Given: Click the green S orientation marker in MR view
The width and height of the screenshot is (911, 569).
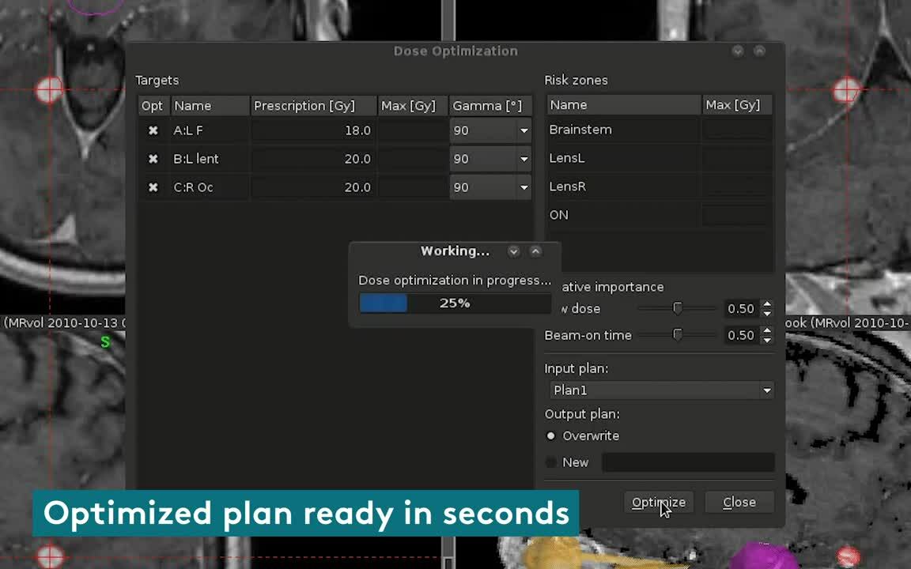Looking at the screenshot, I should [x=105, y=342].
